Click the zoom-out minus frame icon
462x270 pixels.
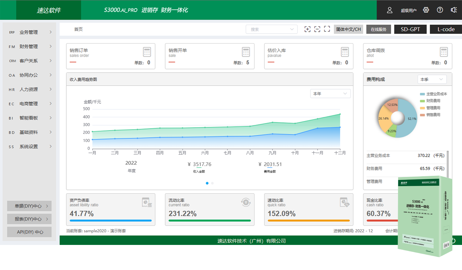coord(317,29)
